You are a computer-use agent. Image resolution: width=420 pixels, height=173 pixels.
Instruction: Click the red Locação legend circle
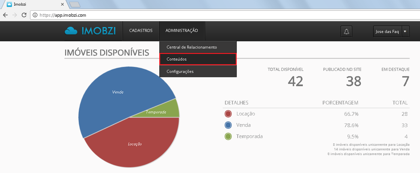228,114
